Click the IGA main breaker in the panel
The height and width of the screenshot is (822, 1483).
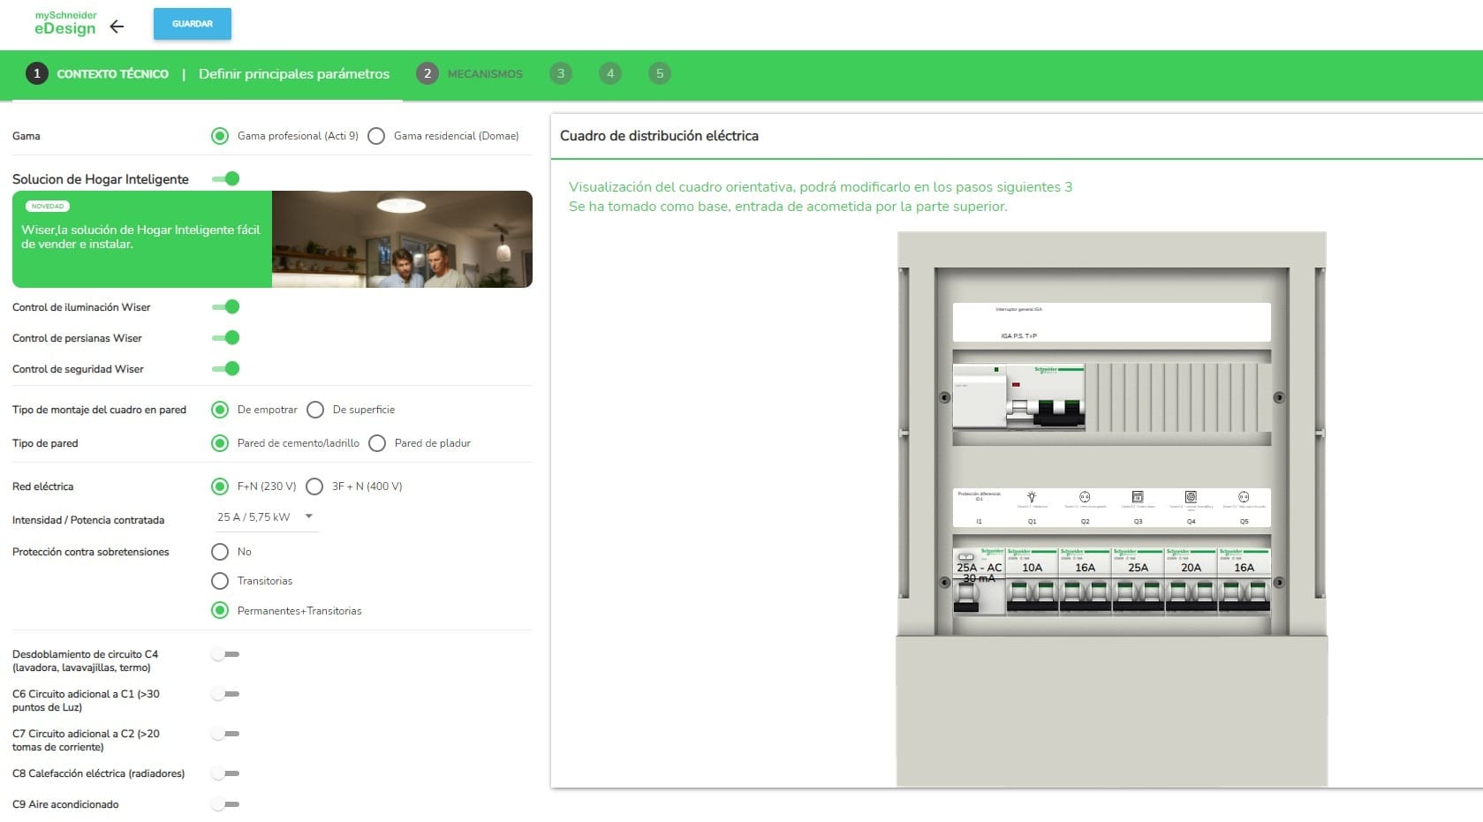[1018, 397]
